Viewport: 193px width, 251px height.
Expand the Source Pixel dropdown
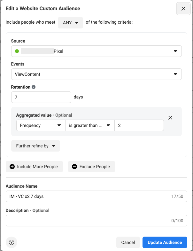[96, 51]
